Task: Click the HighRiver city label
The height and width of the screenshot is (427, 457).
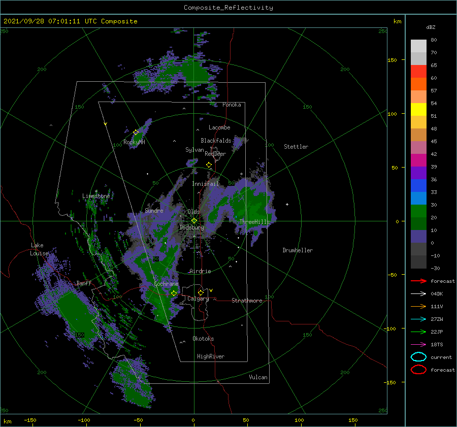Action: [211, 356]
